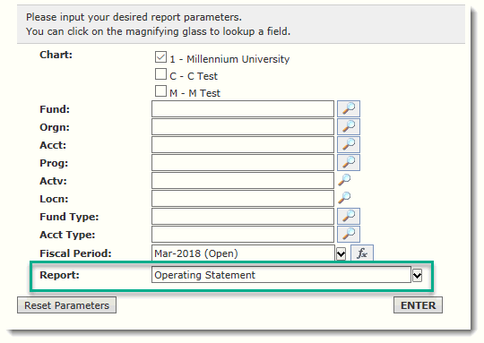Check the M - M Test chart
This screenshot has height=343, width=484.
pos(160,91)
